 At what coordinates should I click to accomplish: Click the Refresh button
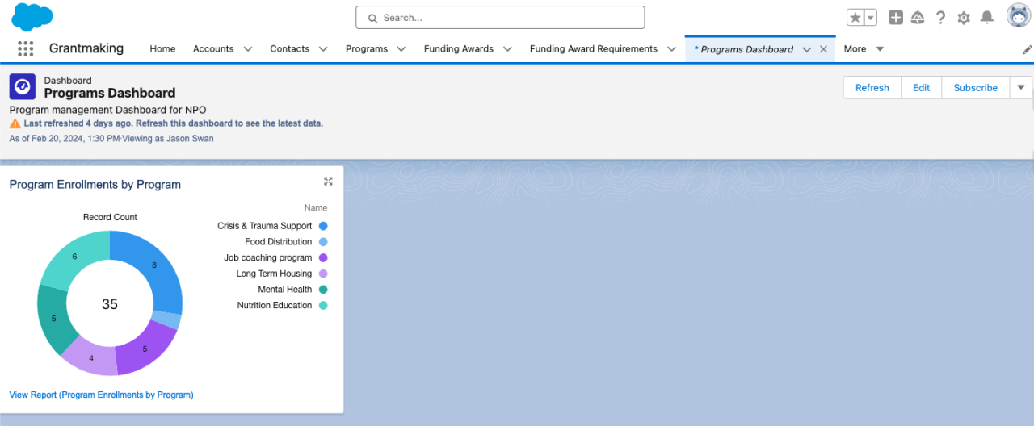tap(872, 88)
